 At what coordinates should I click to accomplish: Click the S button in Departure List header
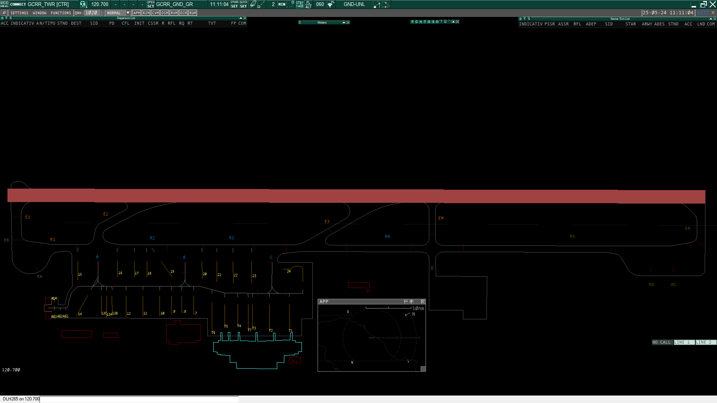(x=11, y=18)
